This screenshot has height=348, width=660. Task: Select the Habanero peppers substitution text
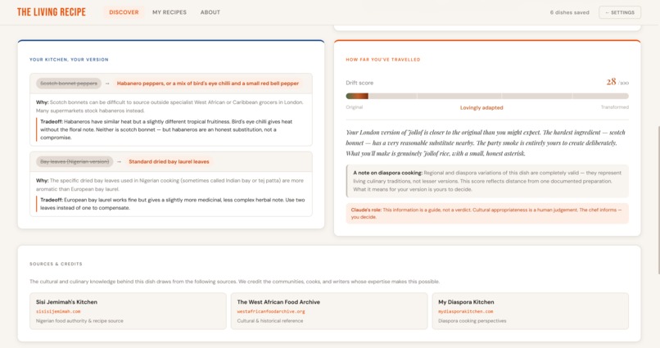pos(207,84)
